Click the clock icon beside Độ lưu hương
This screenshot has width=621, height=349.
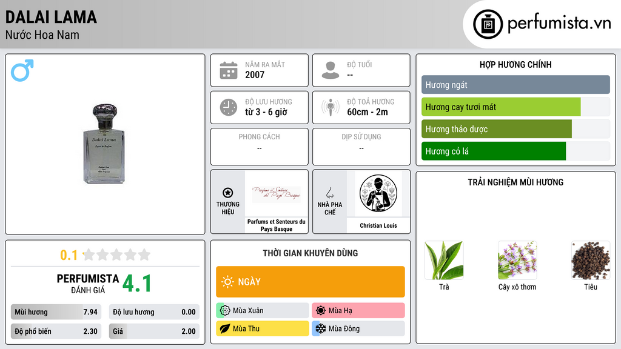pos(229,107)
